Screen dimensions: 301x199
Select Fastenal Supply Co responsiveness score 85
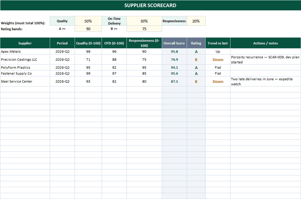tap(144, 73)
